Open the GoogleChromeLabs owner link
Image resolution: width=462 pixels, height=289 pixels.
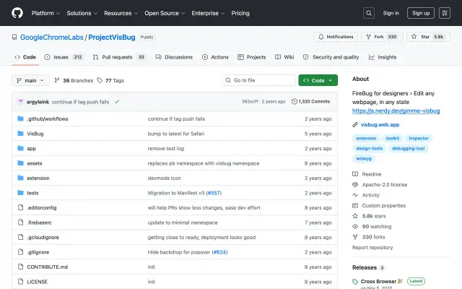click(51, 37)
